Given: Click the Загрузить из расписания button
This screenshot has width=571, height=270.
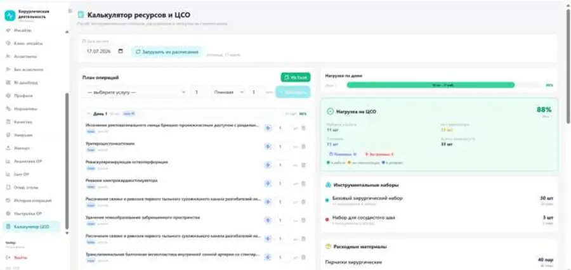Looking at the screenshot, I should coord(167,52).
